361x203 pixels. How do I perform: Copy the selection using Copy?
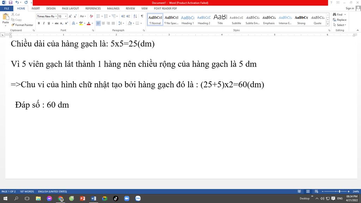(16, 20)
